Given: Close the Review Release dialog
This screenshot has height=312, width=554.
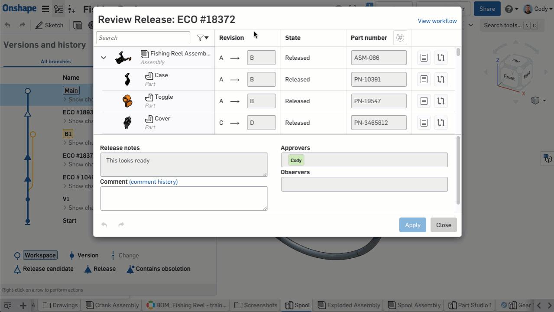Looking at the screenshot, I should point(443,225).
